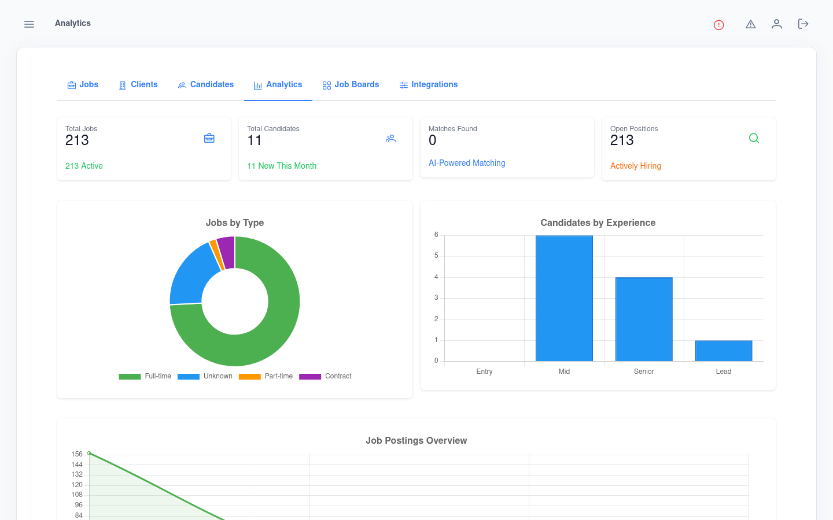Viewport: 833px width, 520px height.
Task: Click 'Job Postings Overview' chart title
Action: click(x=417, y=440)
